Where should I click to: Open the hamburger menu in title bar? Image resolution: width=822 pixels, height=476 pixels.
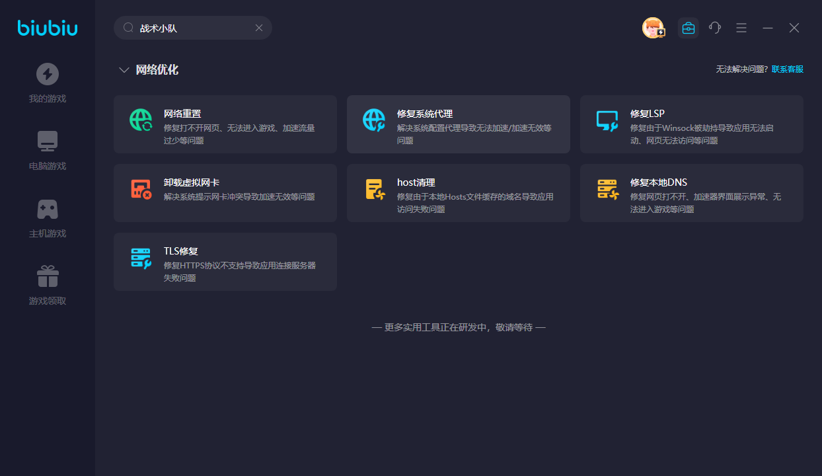[741, 28]
